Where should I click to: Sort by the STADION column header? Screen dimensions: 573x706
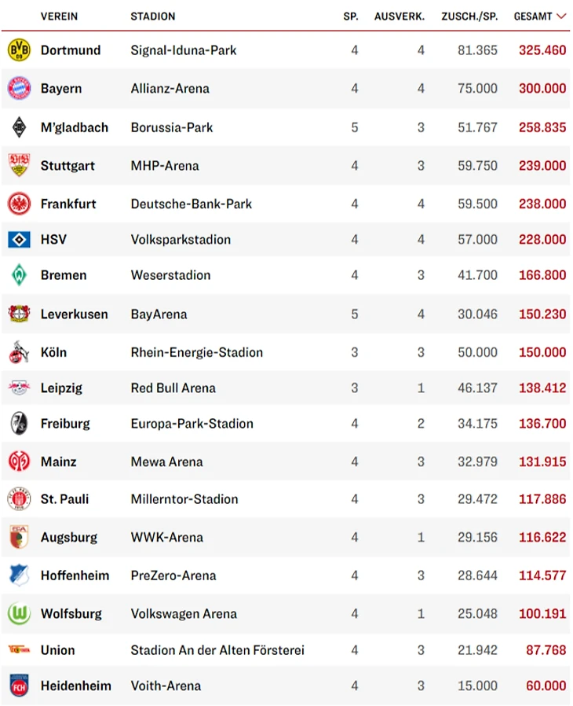coord(153,16)
